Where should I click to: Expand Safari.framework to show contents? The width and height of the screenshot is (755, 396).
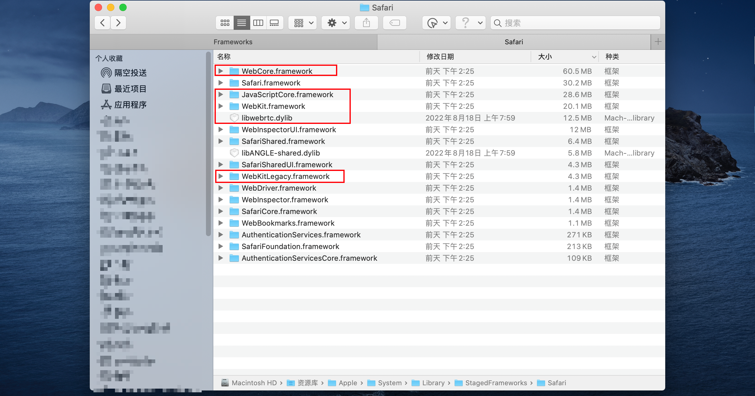(220, 82)
